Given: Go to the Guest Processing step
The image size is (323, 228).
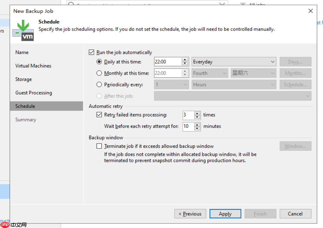Looking at the screenshot, I should click(x=33, y=93).
